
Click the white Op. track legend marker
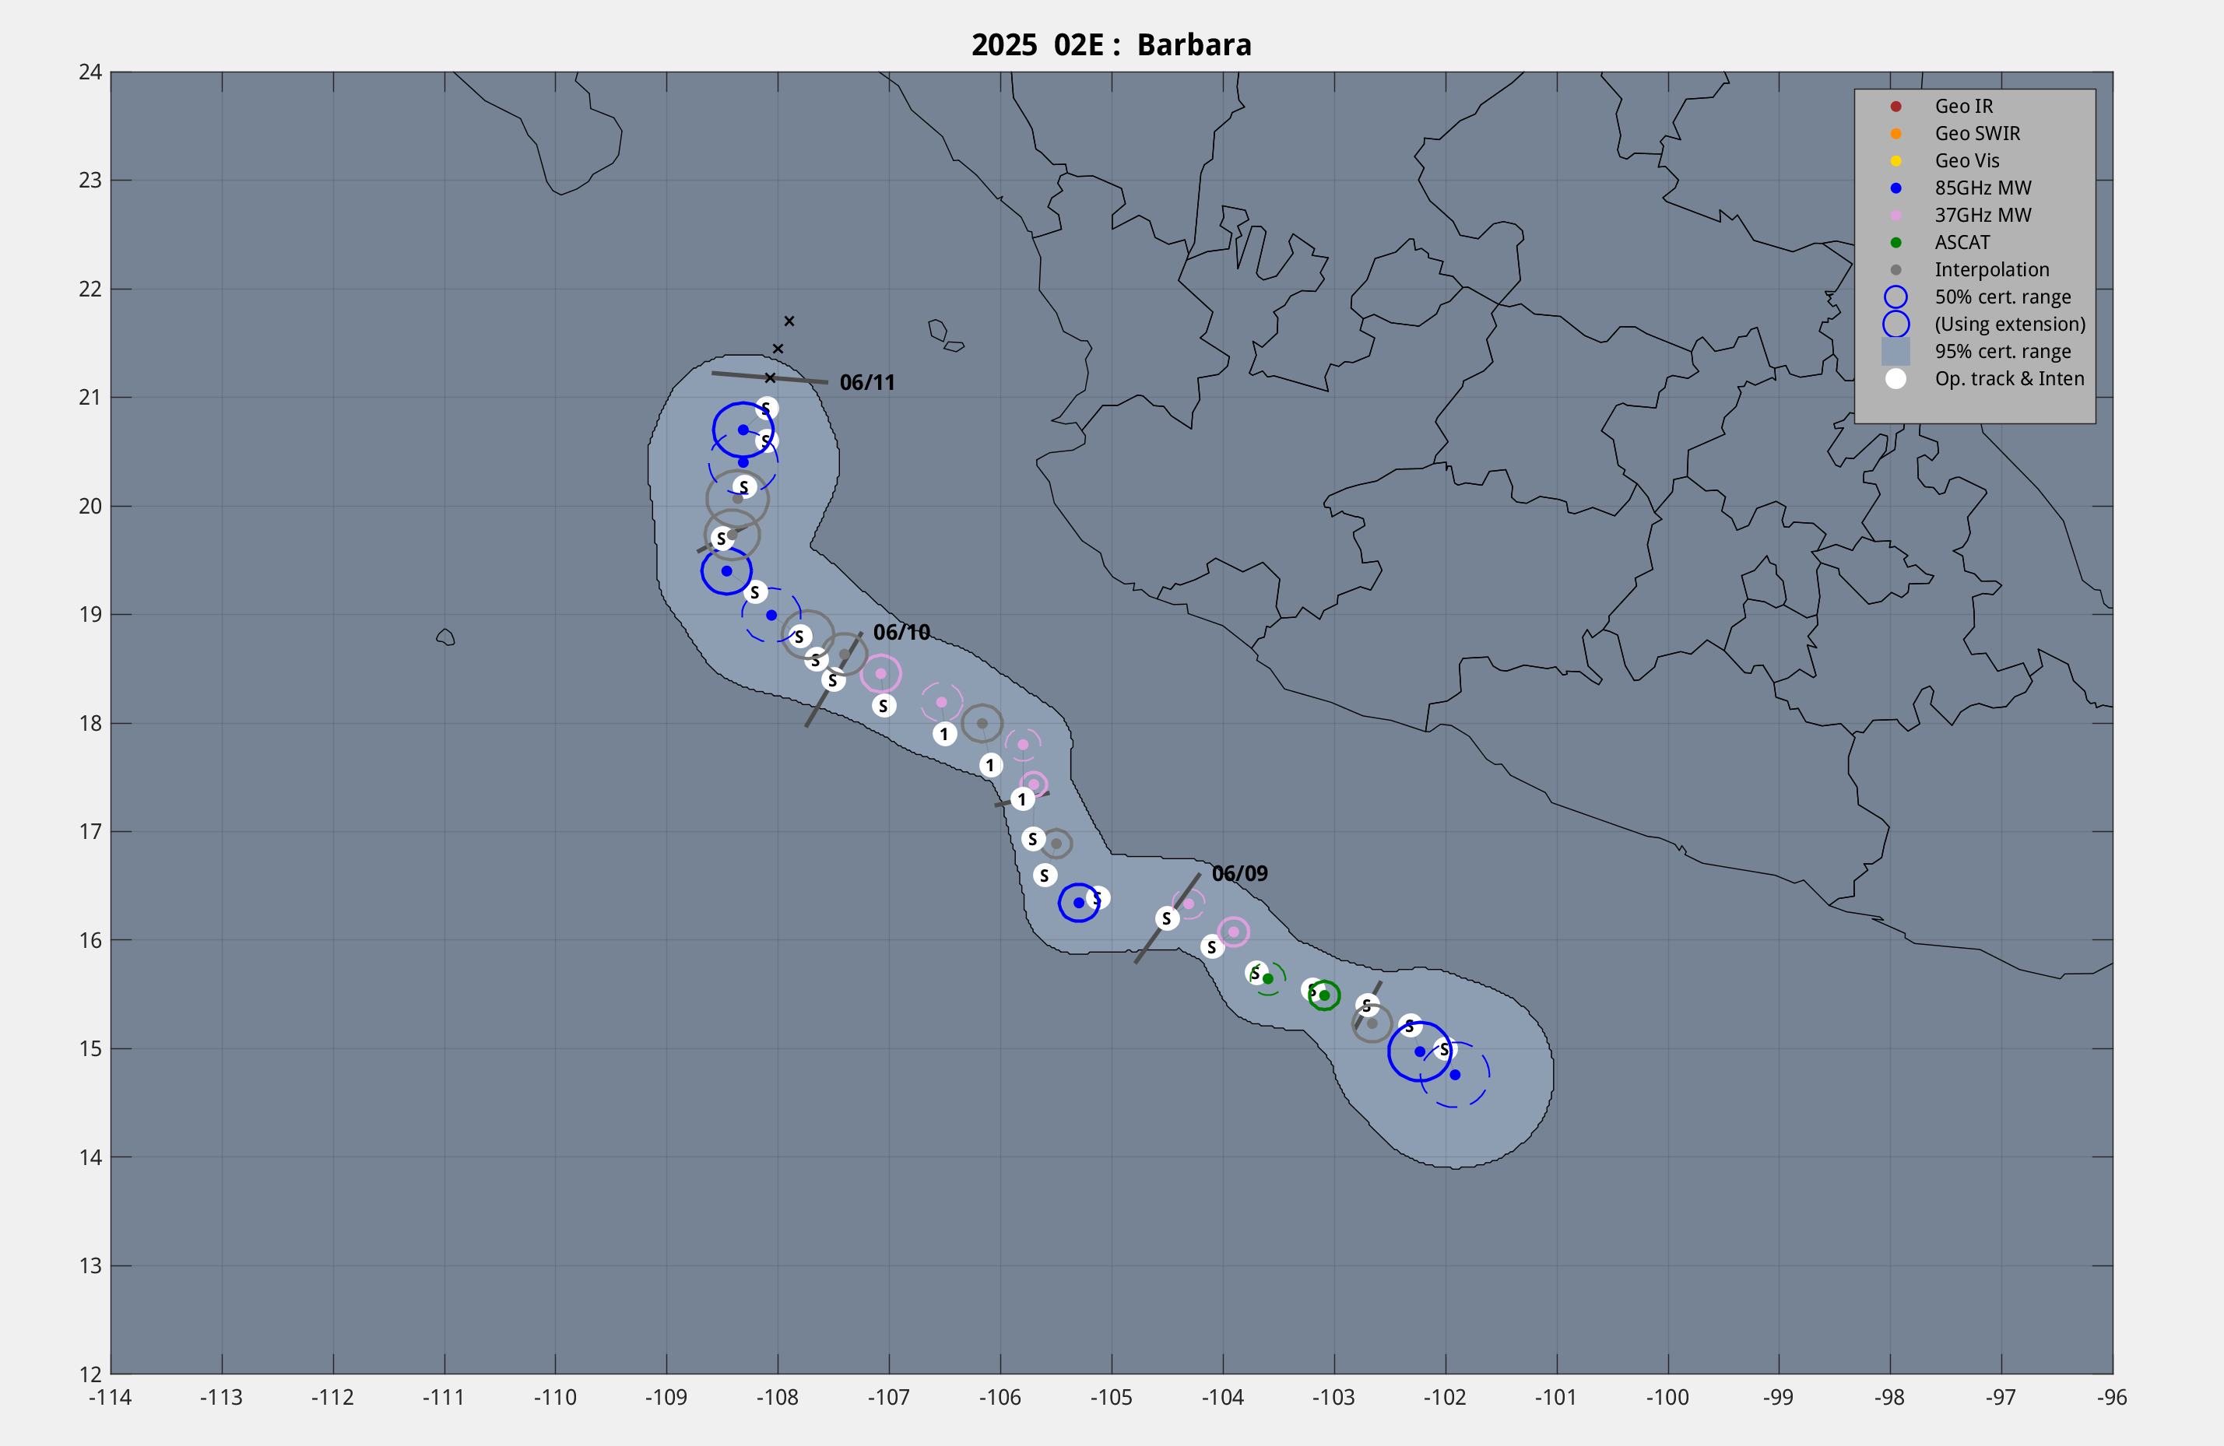[1895, 378]
